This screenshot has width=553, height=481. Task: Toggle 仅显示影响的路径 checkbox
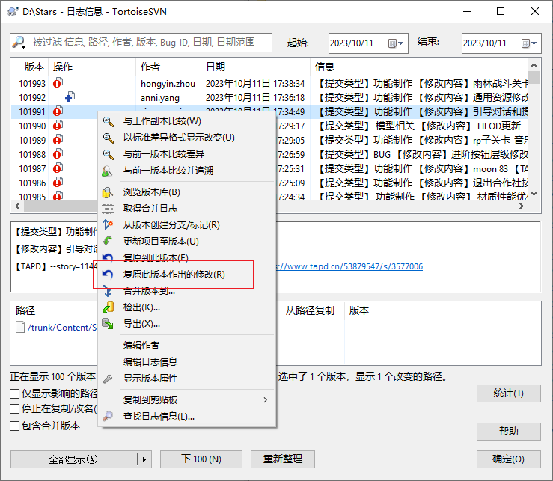[15, 393]
